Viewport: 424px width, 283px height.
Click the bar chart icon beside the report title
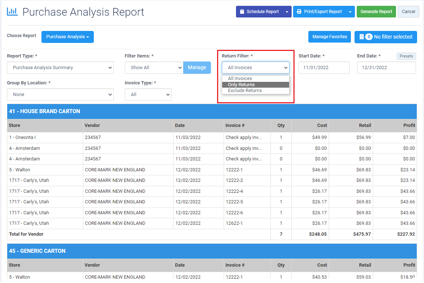tap(12, 12)
